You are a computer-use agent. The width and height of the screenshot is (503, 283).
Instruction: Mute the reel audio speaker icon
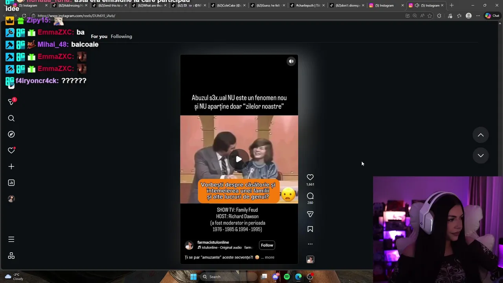pos(291,61)
